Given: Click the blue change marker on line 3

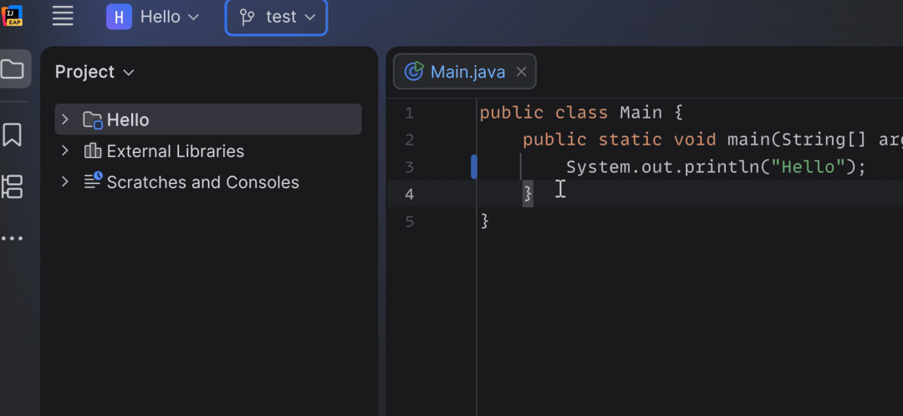Looking at the screenshot, I should click(x=474, y=167).
